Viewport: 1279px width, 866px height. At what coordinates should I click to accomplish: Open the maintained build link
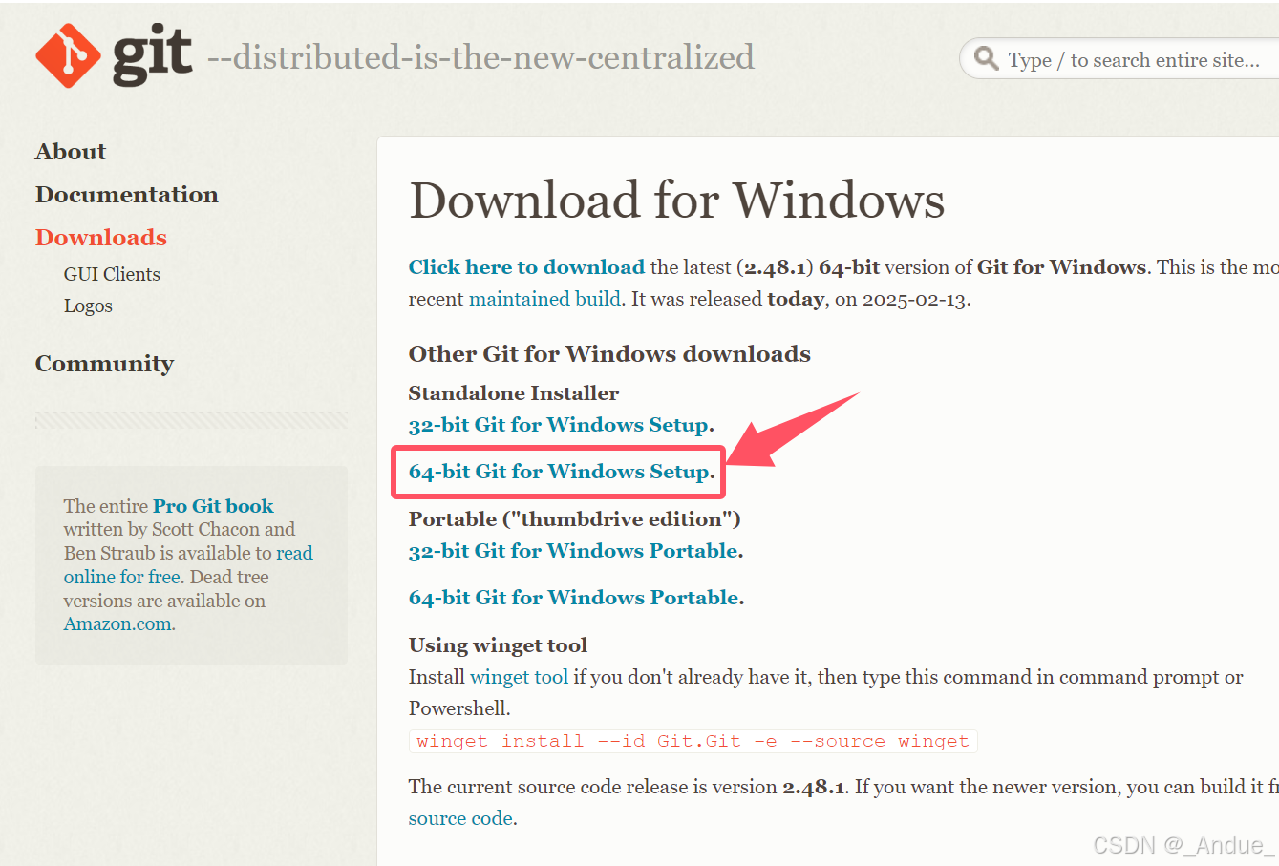(544, 298)
